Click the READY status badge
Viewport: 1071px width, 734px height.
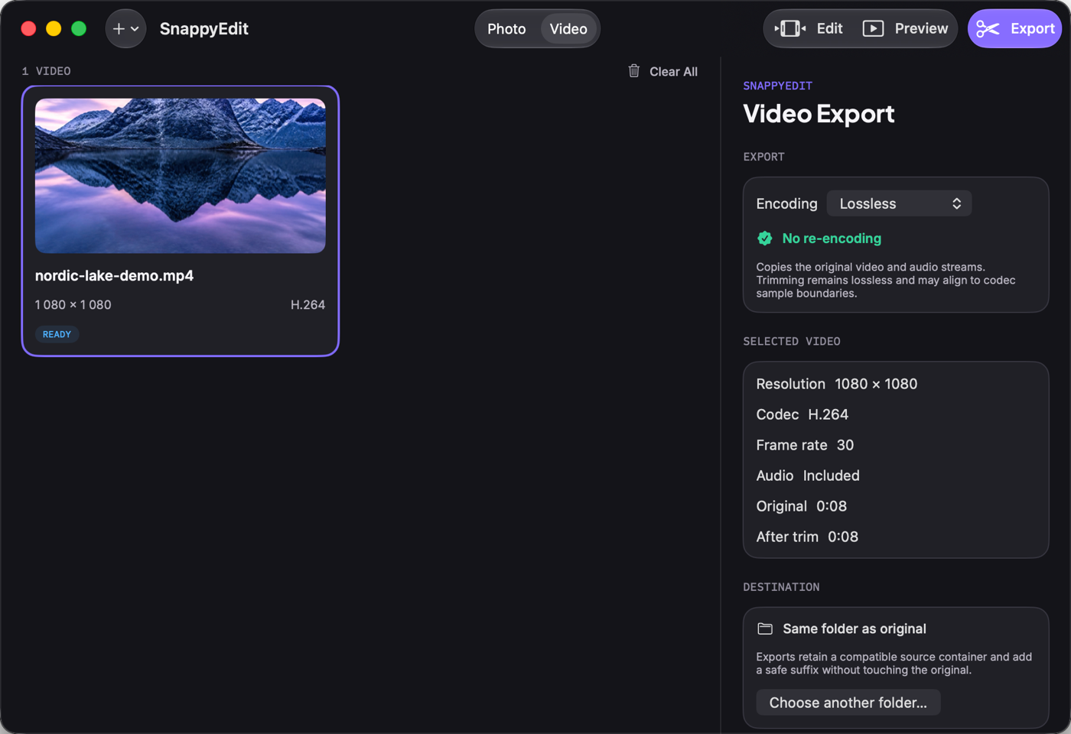pyautogui.click(x=57, y=334)
